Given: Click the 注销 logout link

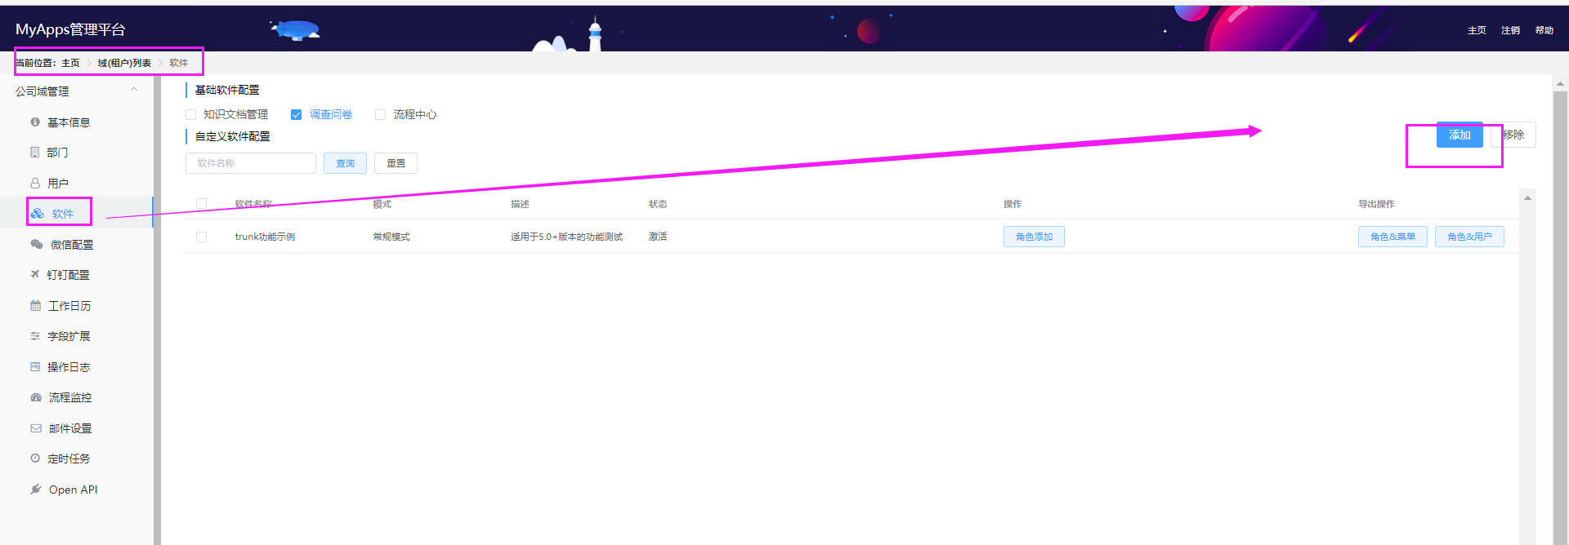Looking at the screenshot, I should 1510,30.
